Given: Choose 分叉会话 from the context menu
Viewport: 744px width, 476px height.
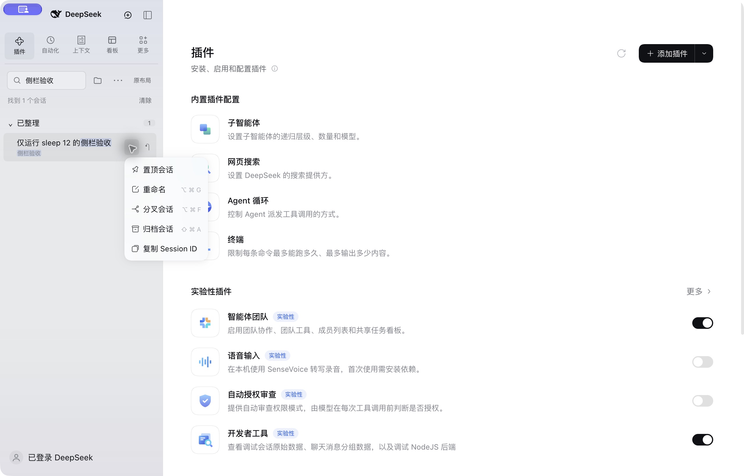Looking at the screenshot, I should click(x=166, y=209).
